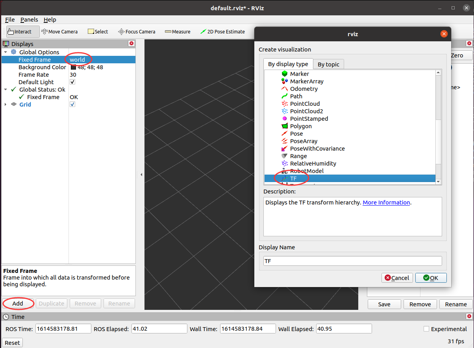
Task: Click the Reset button
Action: pyautogui.click(x=12, y=343)
